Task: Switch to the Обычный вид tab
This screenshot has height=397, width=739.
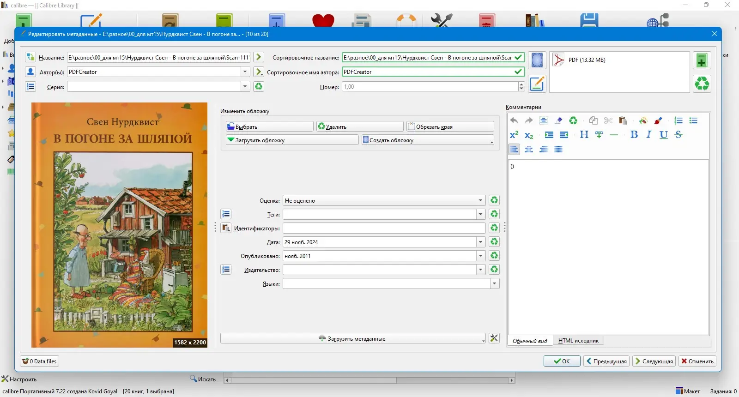Action: (x=530, y=341)
